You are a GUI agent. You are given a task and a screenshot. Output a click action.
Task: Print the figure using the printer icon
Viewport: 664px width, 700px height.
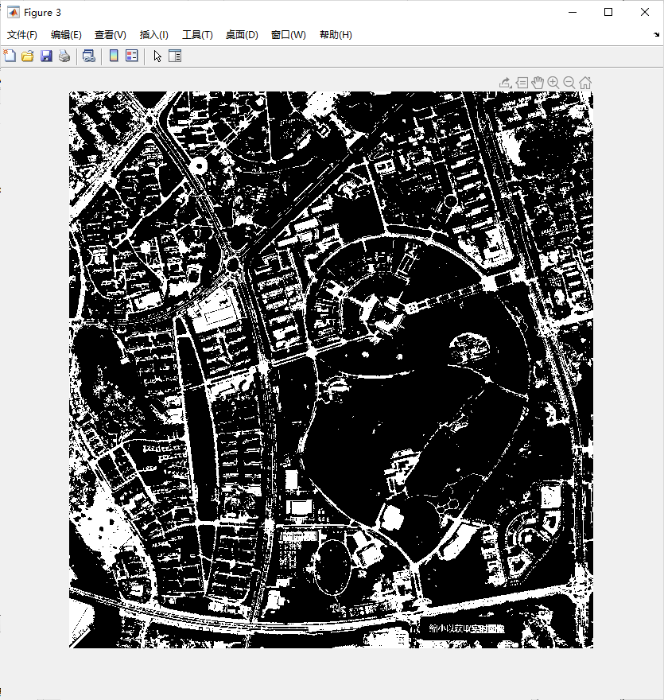(x=64, y=56)
